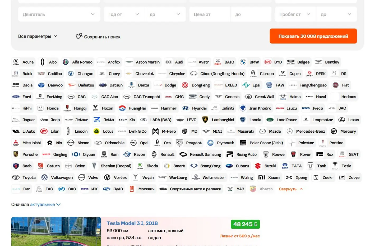Open the Пробег от dropdown
Screen dimensions: 370x246
point(295,14)
